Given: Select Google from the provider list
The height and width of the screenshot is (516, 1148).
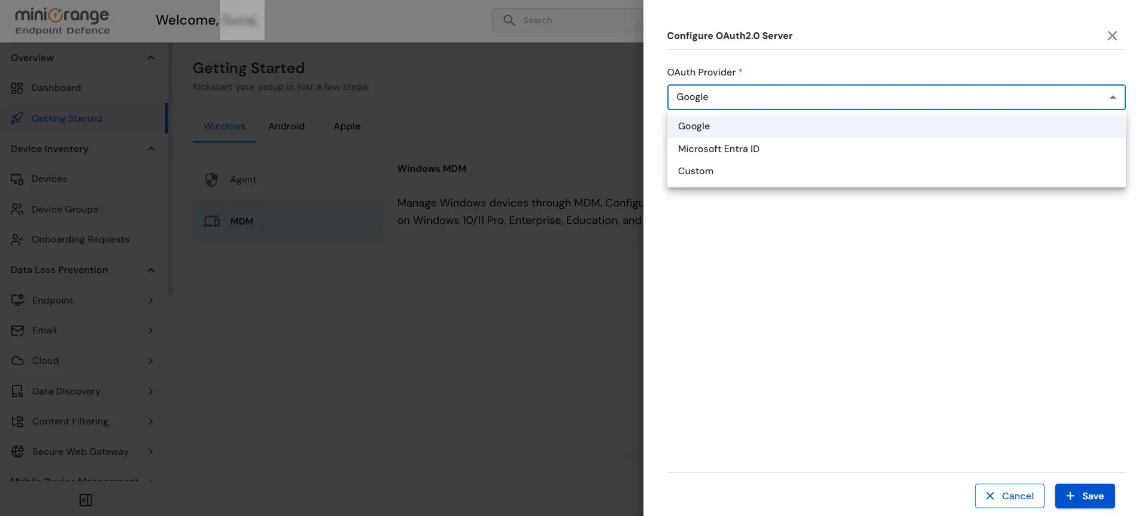Looking at the screenshot, I should point(896,126).
